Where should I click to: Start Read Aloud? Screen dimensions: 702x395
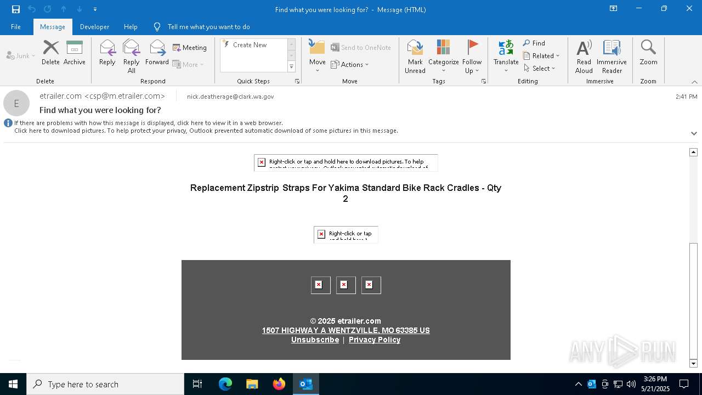pyautogui.click(x=584, y=57)
